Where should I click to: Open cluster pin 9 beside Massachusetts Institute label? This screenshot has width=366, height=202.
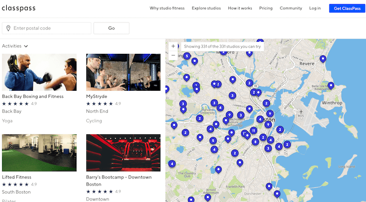[229, 114]
